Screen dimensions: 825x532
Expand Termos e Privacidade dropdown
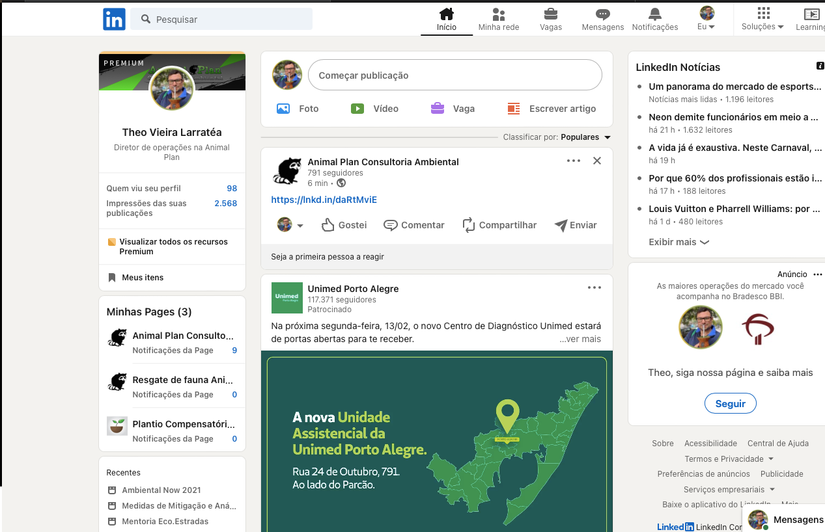pos(729,459)
